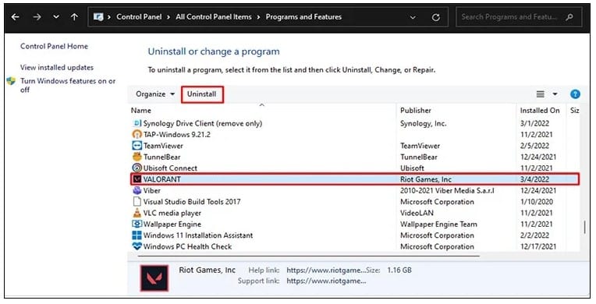Click the Windows PC Health Check icon
The width and height of the screenshot is (596, 304).
point(137,246)
